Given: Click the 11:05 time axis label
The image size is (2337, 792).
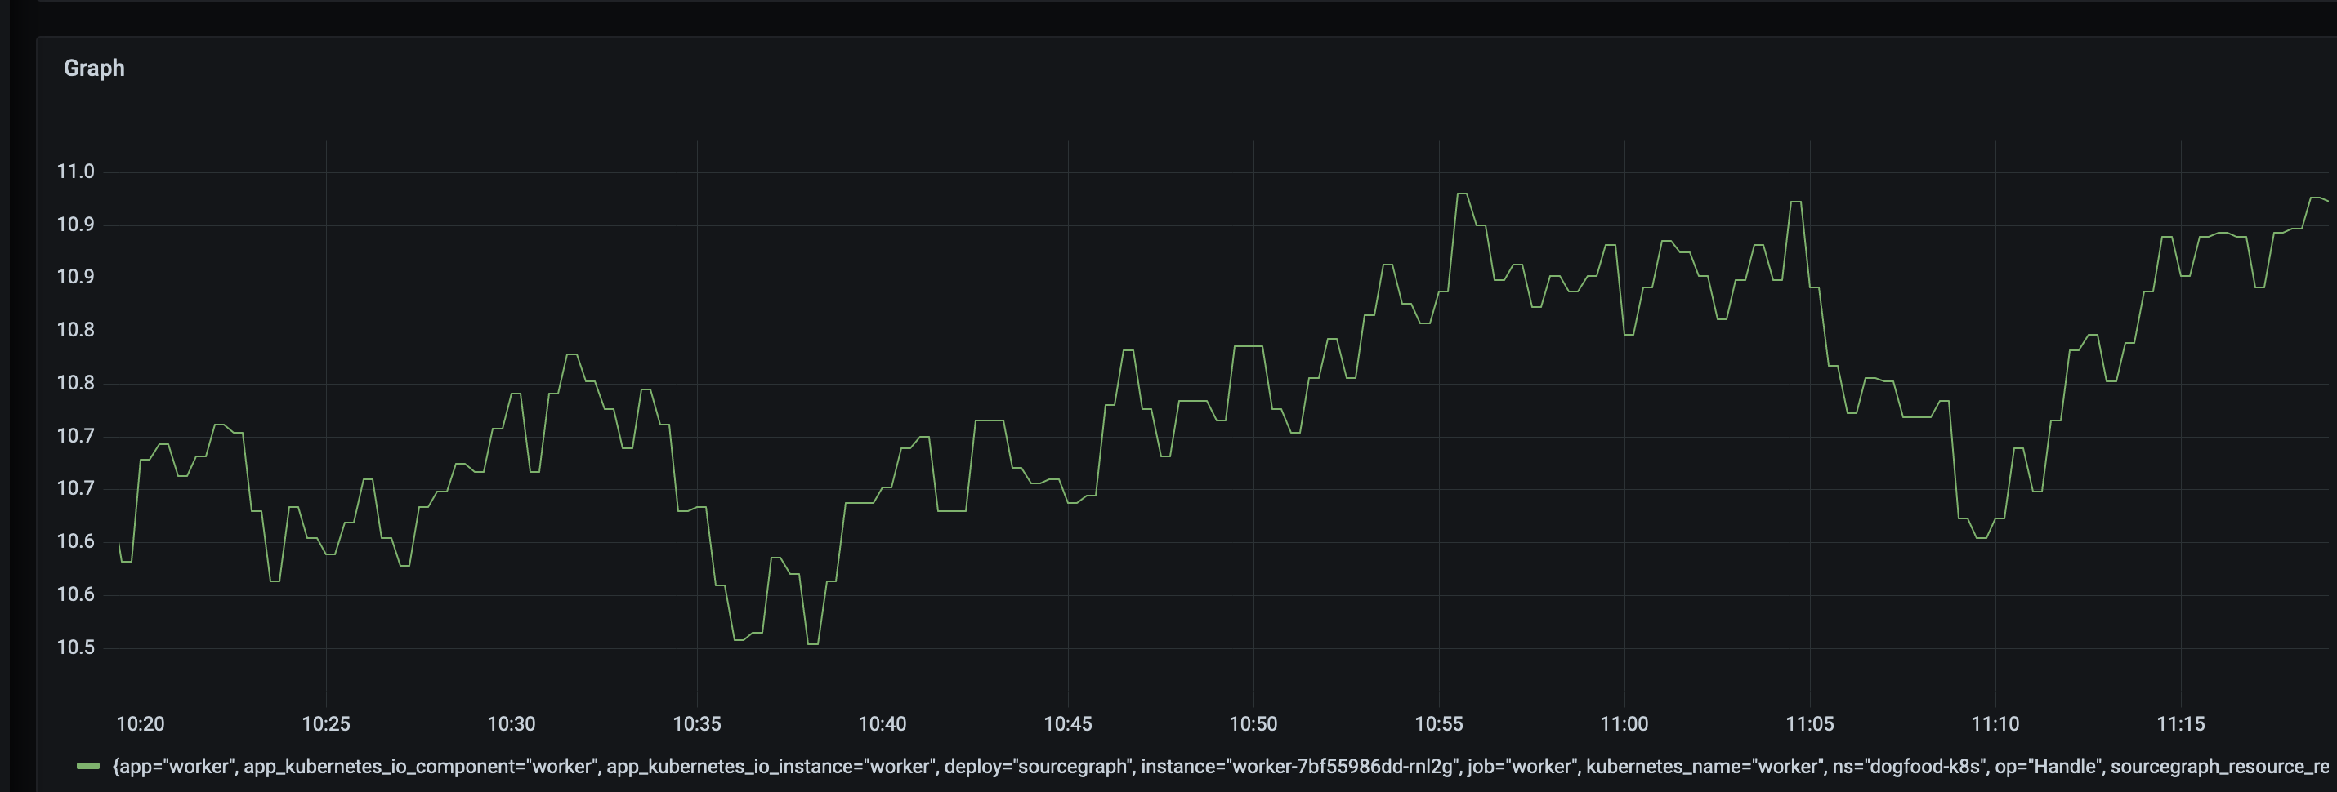Looking at the screenshot, I should tap(1810, 724).
